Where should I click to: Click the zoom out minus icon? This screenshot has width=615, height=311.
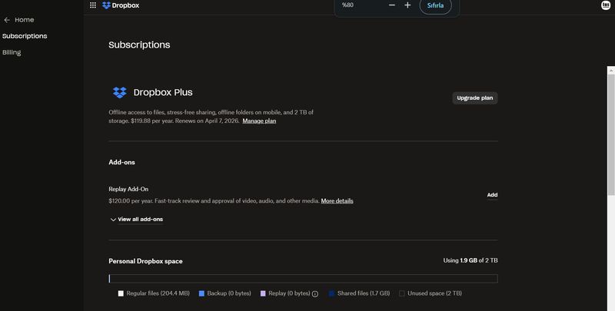[x=392, y=5]
